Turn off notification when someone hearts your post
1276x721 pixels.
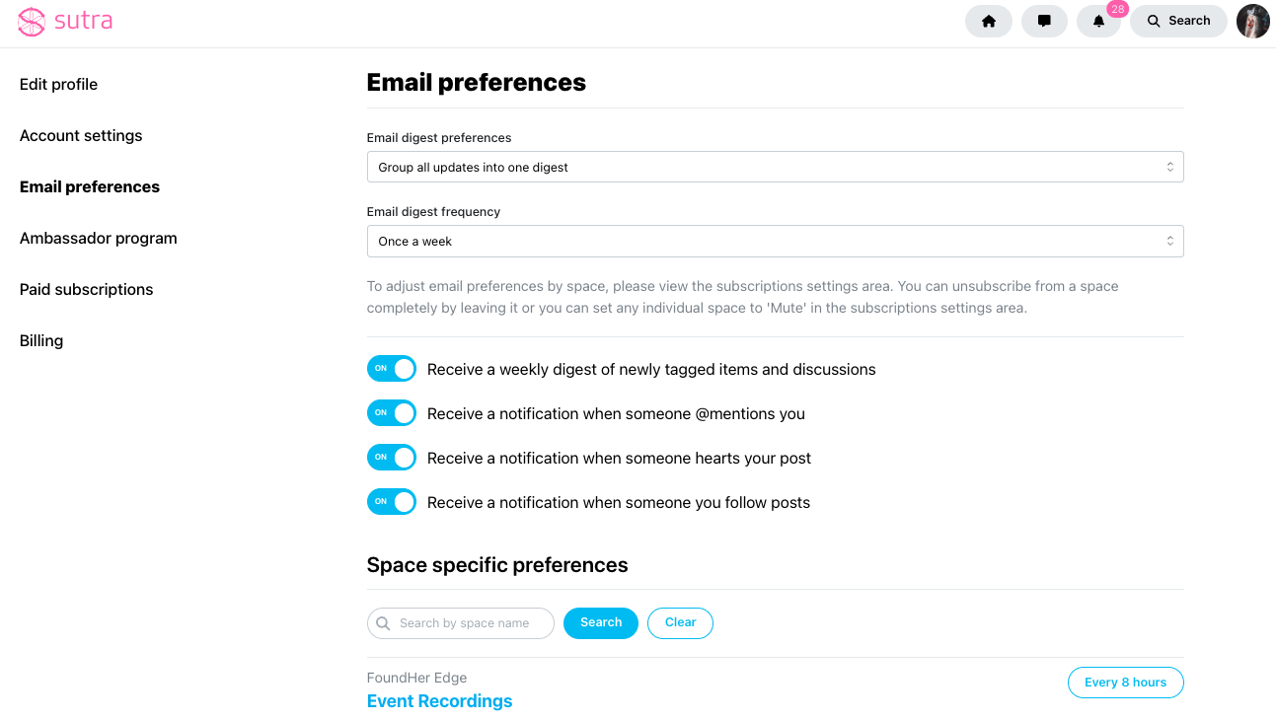[x=392, y=458]
